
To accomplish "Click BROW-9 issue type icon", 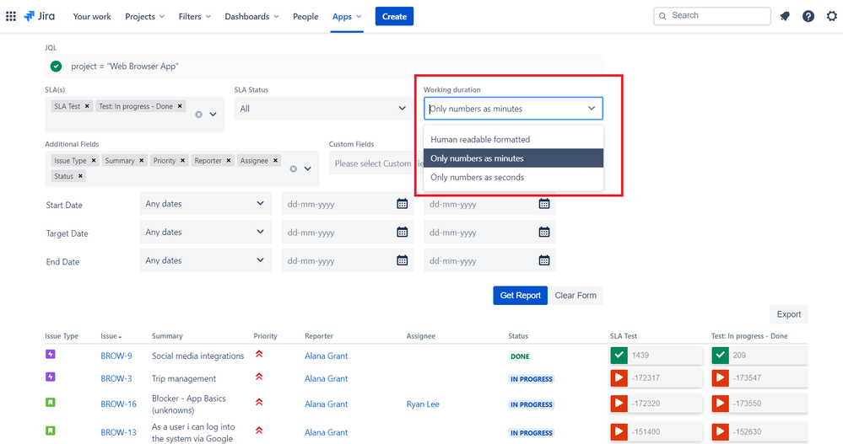I will pyautogui.click(x=50, y=355).
